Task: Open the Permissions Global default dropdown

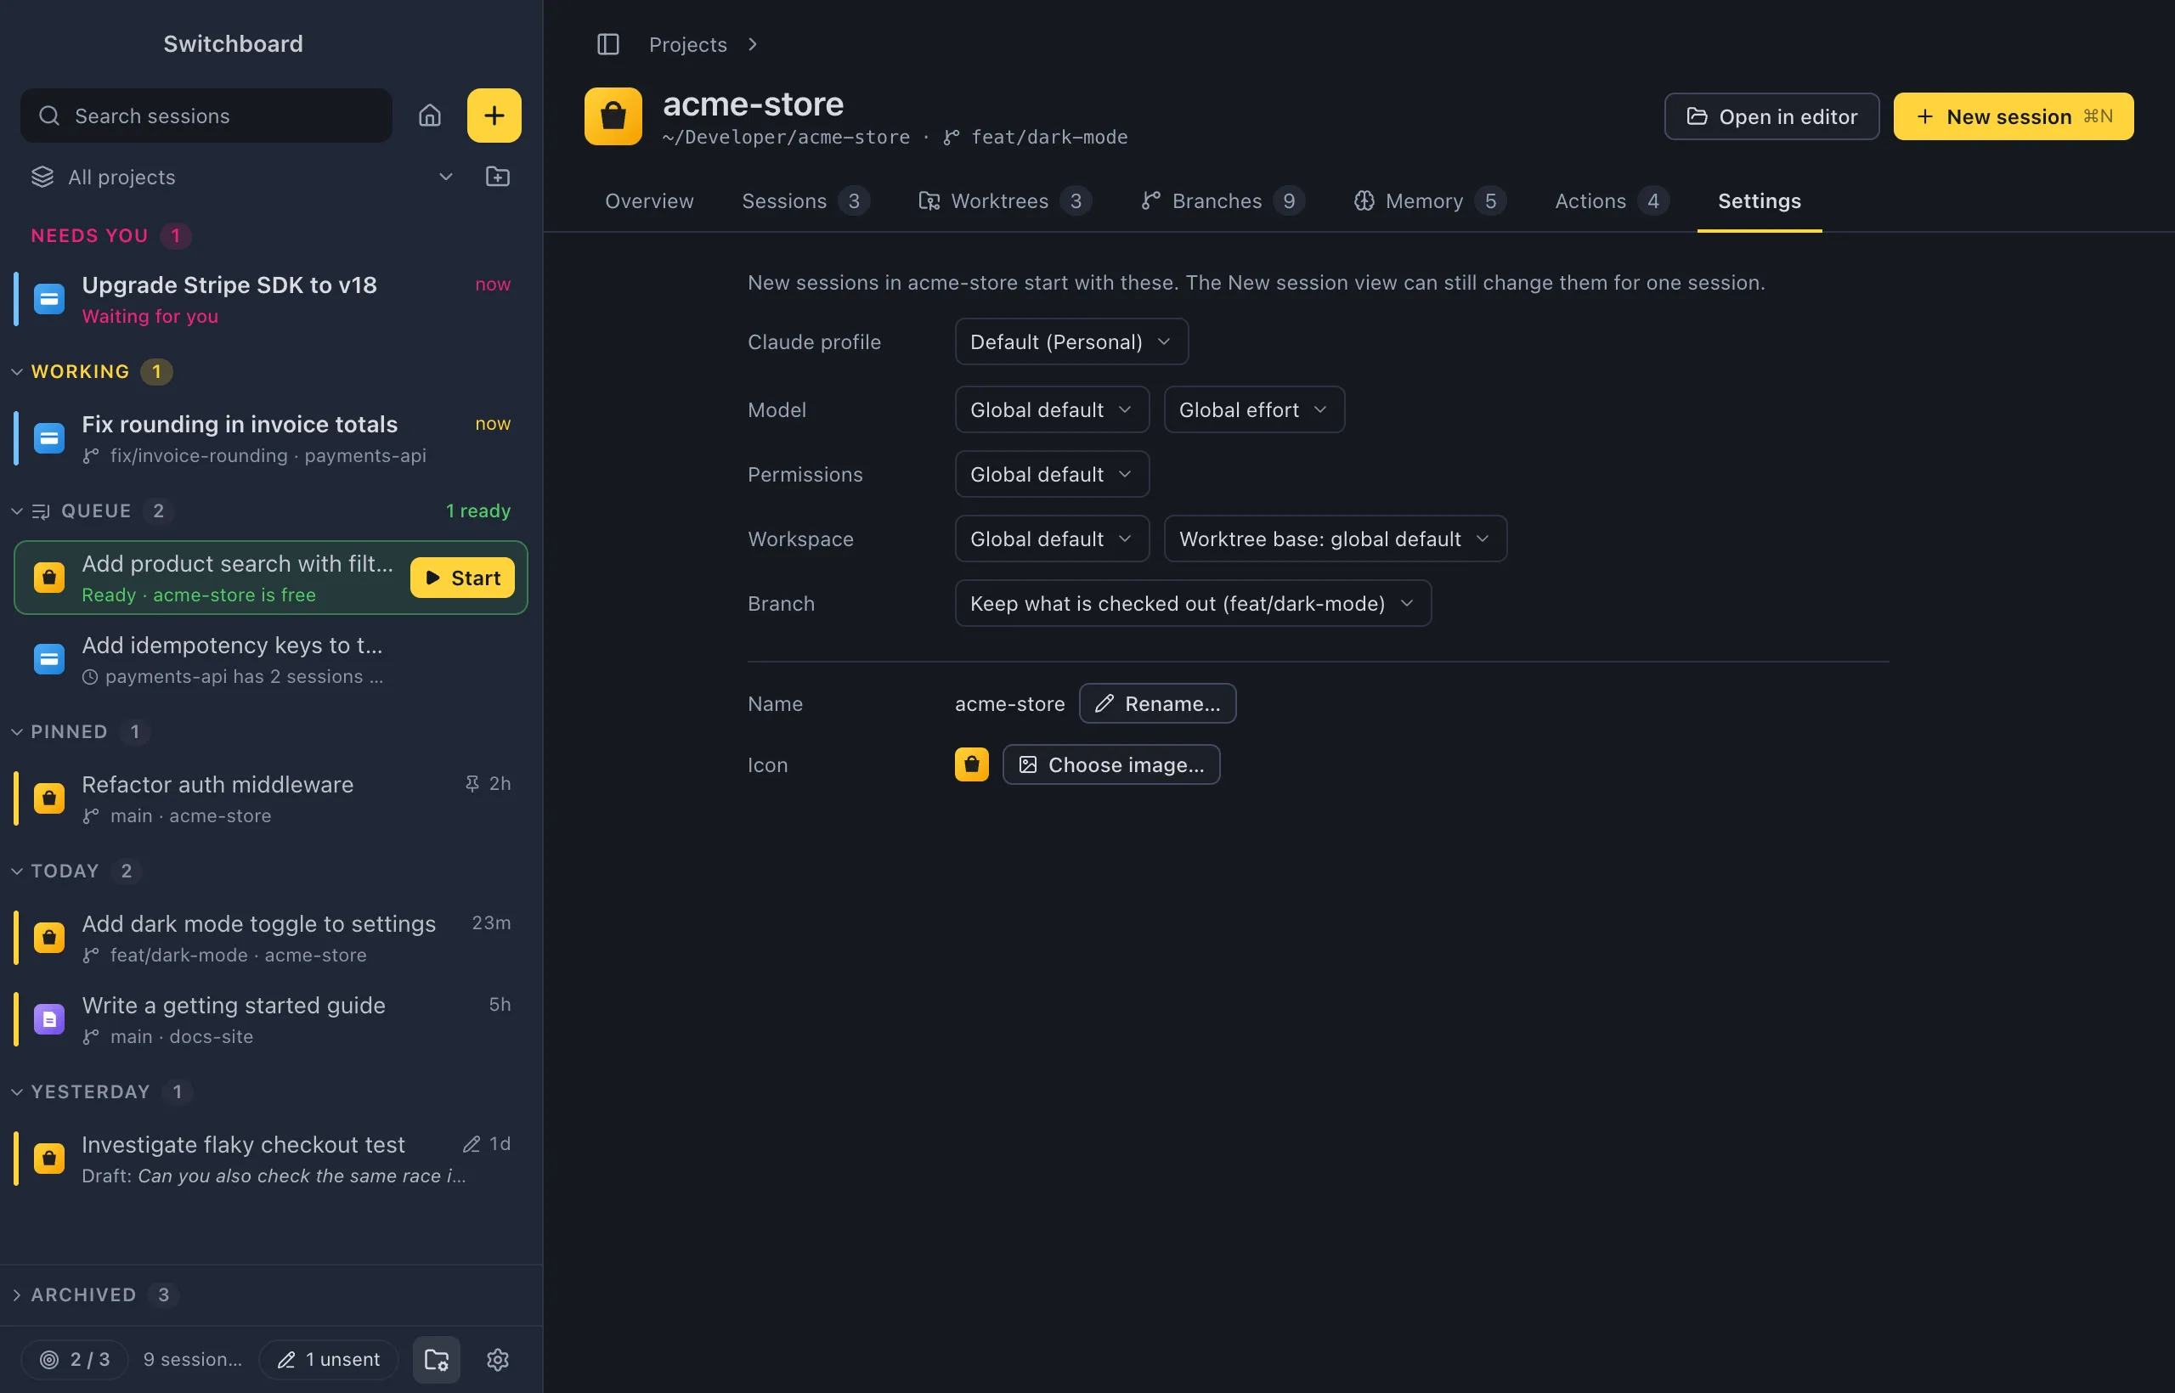Action: [x=1051, y=474]
